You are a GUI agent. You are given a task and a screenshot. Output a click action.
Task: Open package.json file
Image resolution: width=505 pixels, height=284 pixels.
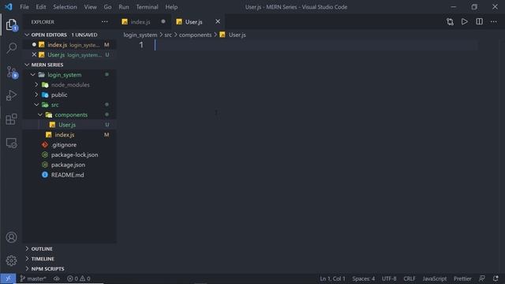point(69,165)
